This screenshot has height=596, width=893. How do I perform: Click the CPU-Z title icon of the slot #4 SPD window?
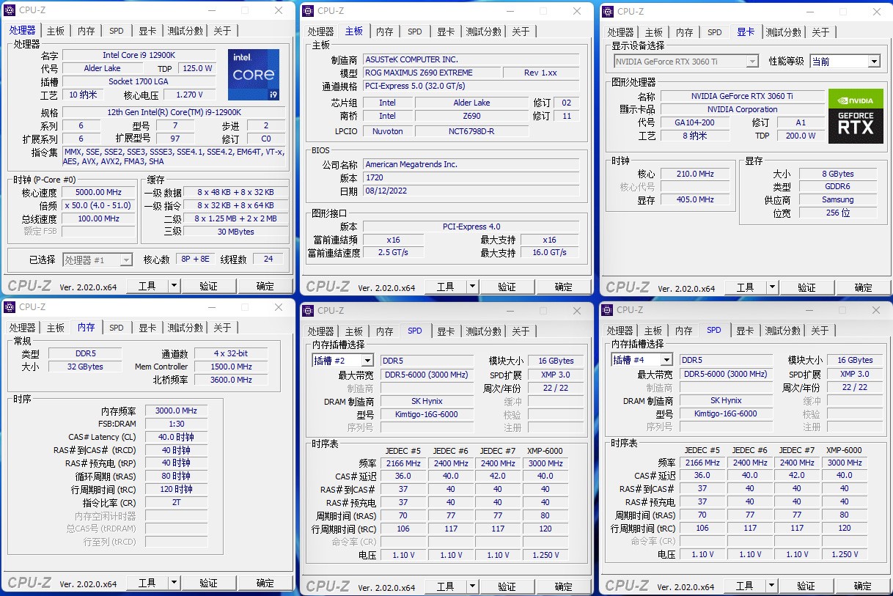coord(608,309)
